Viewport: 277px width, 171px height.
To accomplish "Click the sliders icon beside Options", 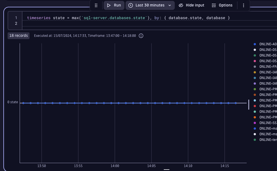I will [214, 5].
